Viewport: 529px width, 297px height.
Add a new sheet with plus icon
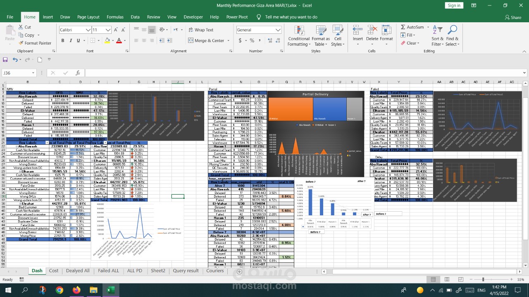(239, 271)
